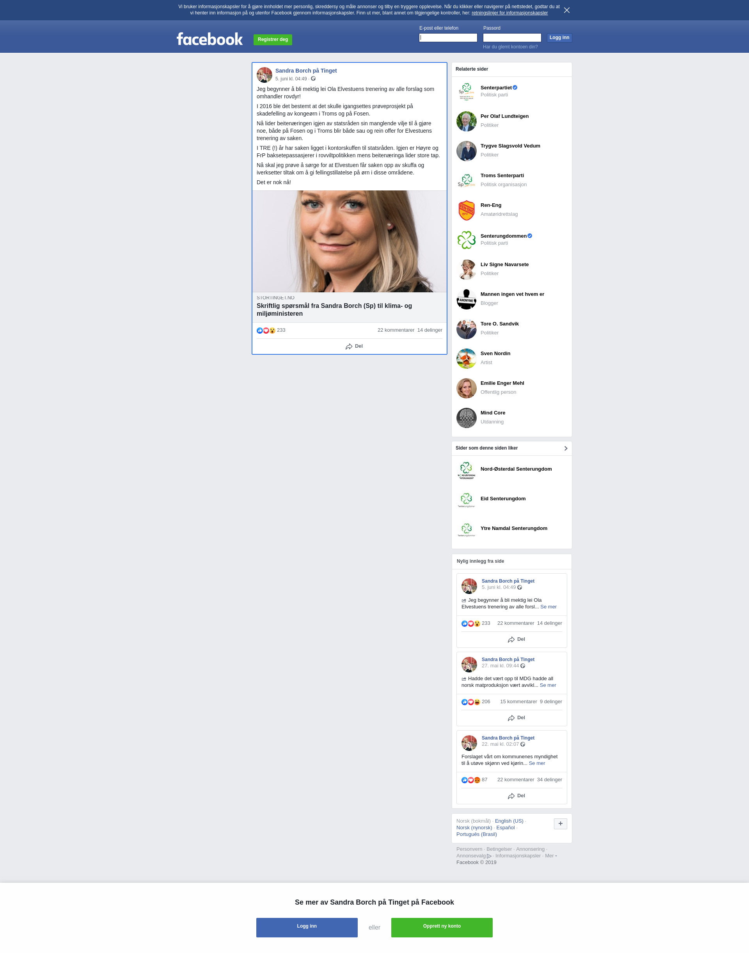The width and height of the screenshot is (749, 953).
Task: Open 14 delinger on main post
Action: click(430, 330)
